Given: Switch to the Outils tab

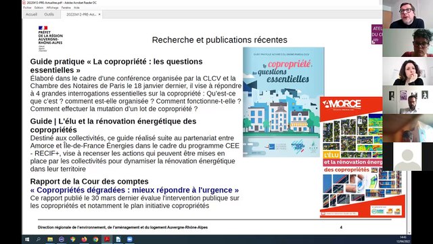Looking at the screenshot, I should point(49,14).
